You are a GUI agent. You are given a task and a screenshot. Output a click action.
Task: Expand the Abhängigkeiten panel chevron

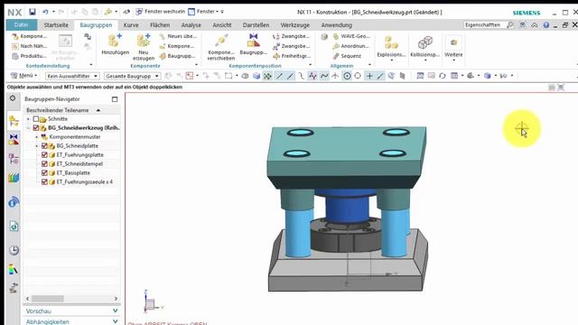click(115, 321)
